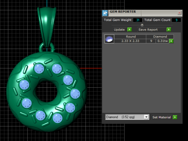Click green arrow beside 0.31tw row
Viewport: 188px width, 141px height.
pyautogui.click(x=171, y=41)
